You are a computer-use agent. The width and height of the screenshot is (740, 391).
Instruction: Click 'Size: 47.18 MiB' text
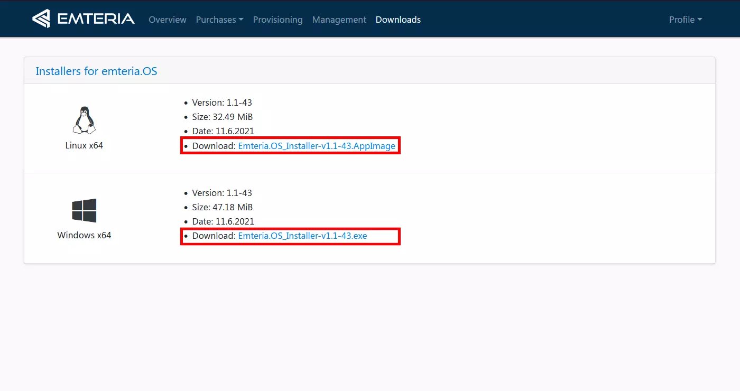point(222,207)
